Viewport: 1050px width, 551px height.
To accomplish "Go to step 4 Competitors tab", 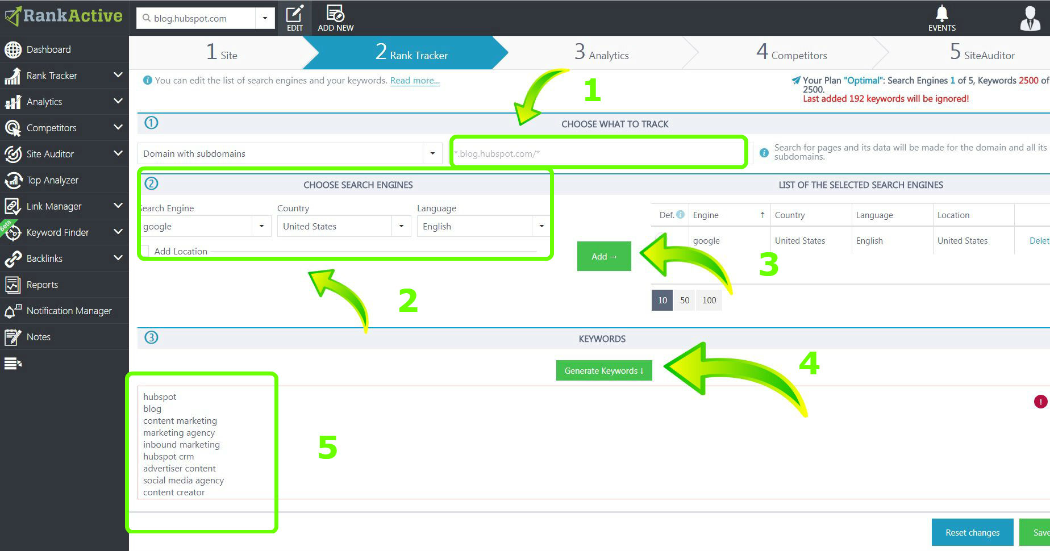I will pyautogui.click(x=791, y=53).
